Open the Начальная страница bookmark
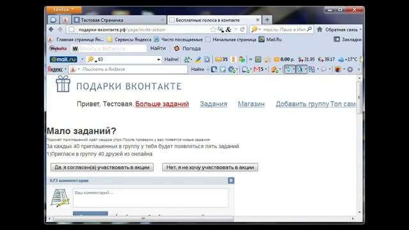The width and height of the screenshot is (409, 230). 231,40
